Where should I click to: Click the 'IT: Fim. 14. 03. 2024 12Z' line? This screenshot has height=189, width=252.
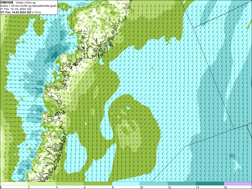[x=16, y=9]
